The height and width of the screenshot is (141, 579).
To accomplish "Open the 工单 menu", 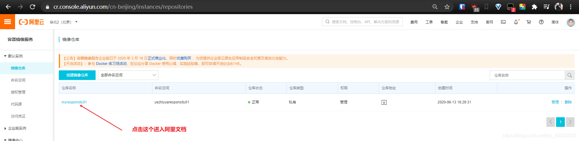I will point(429,22).
